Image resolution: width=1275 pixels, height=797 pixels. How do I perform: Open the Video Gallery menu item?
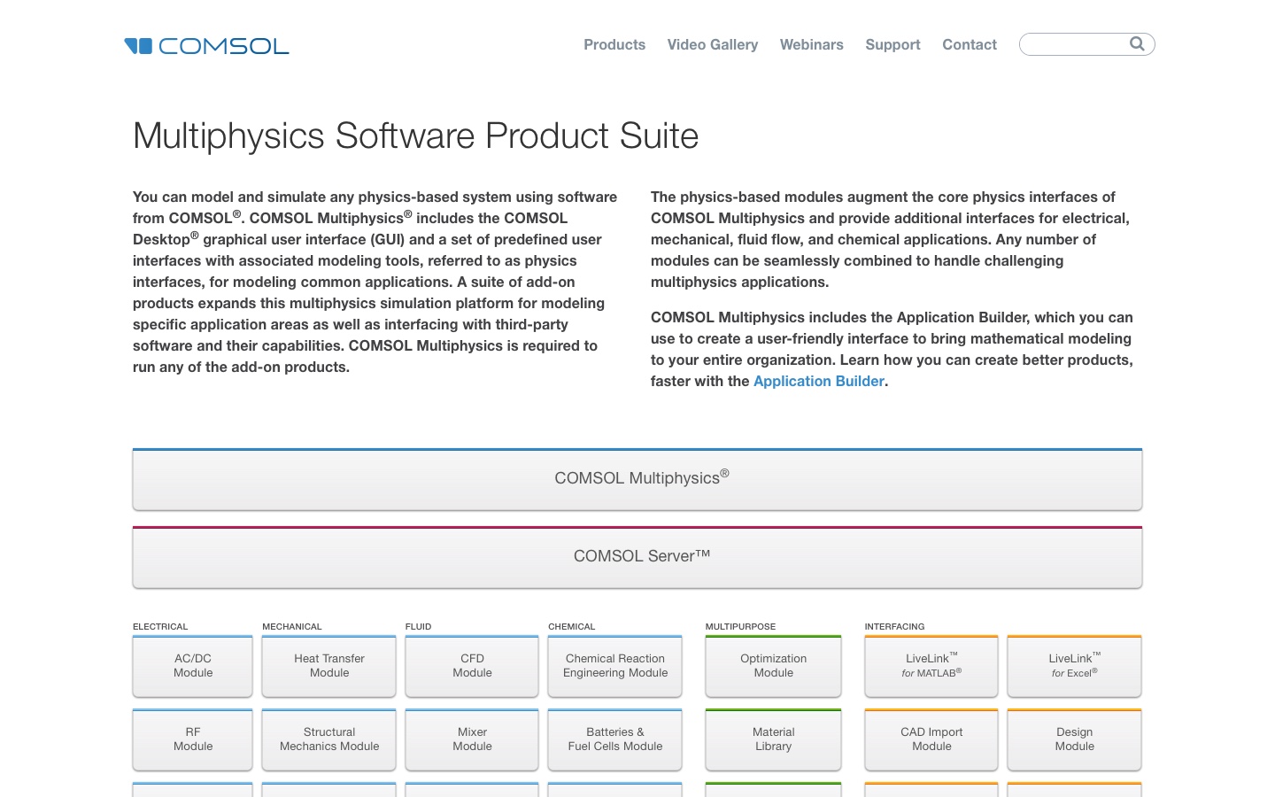(713, 44)
